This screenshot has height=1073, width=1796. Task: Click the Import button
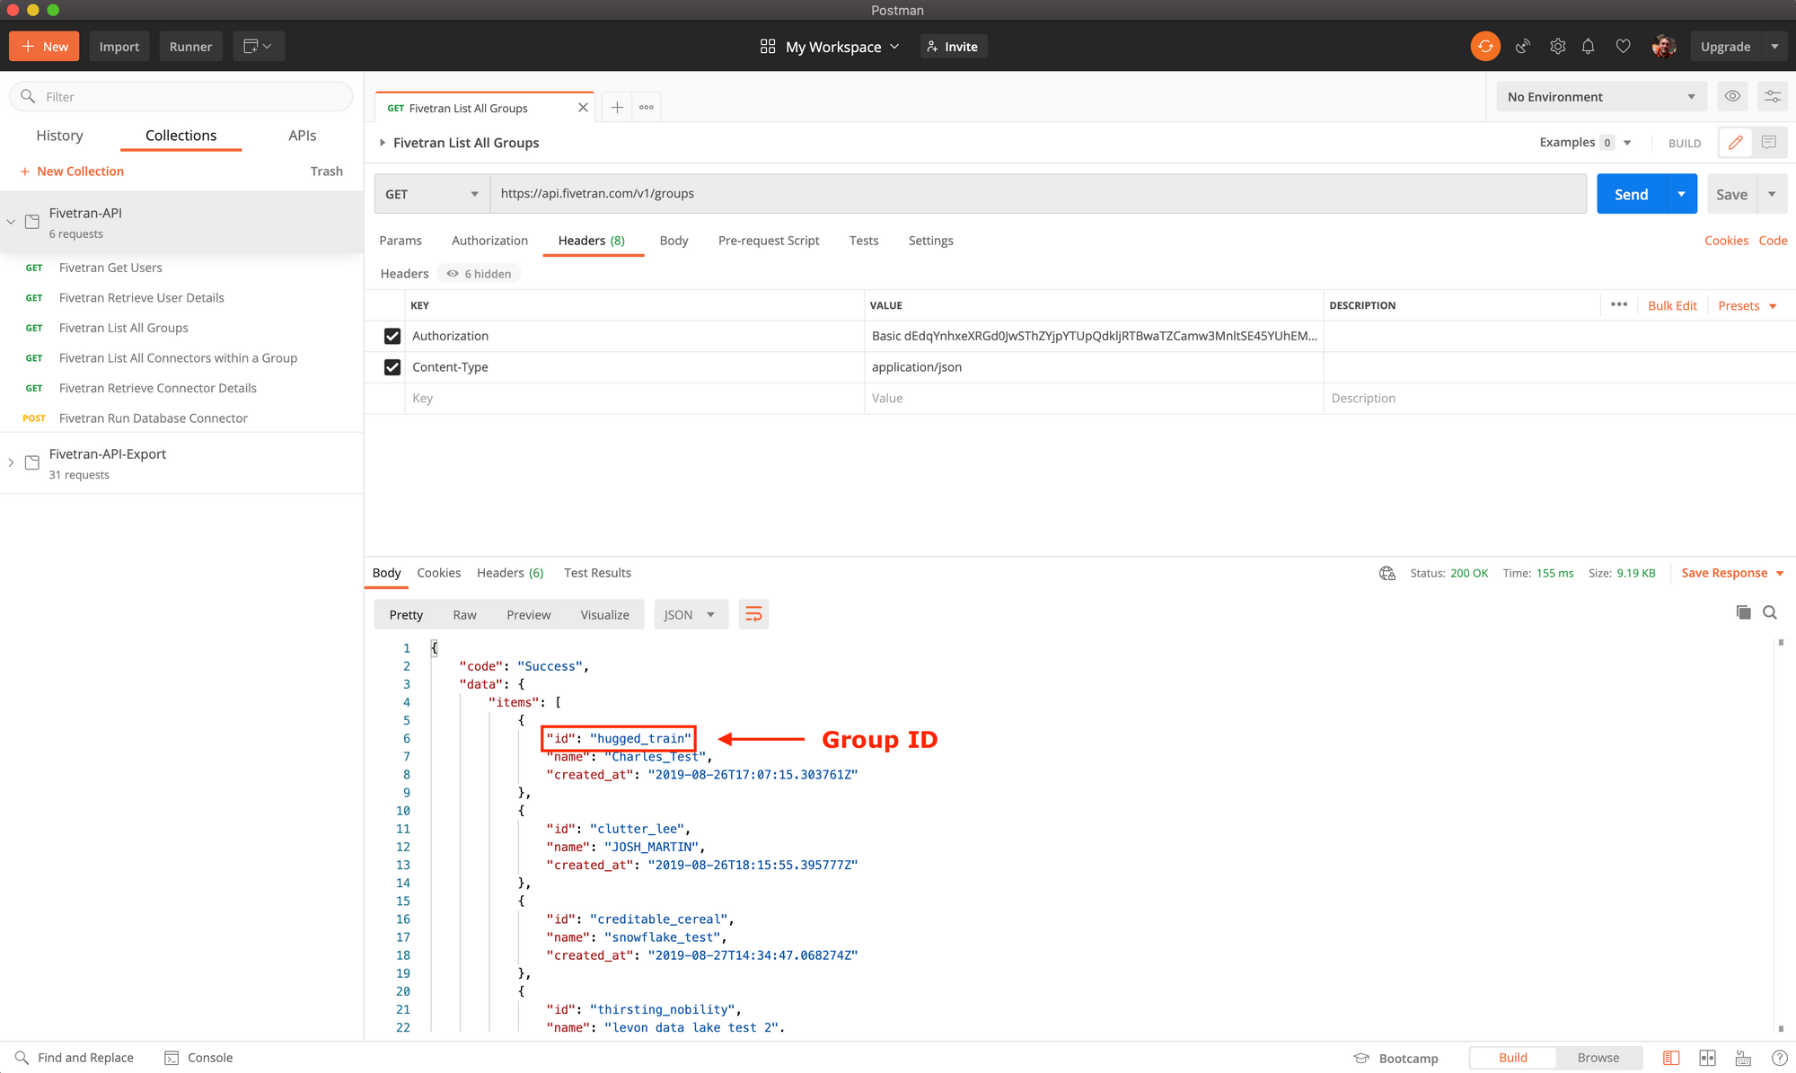pyautogui.click(x=119, y=47)
